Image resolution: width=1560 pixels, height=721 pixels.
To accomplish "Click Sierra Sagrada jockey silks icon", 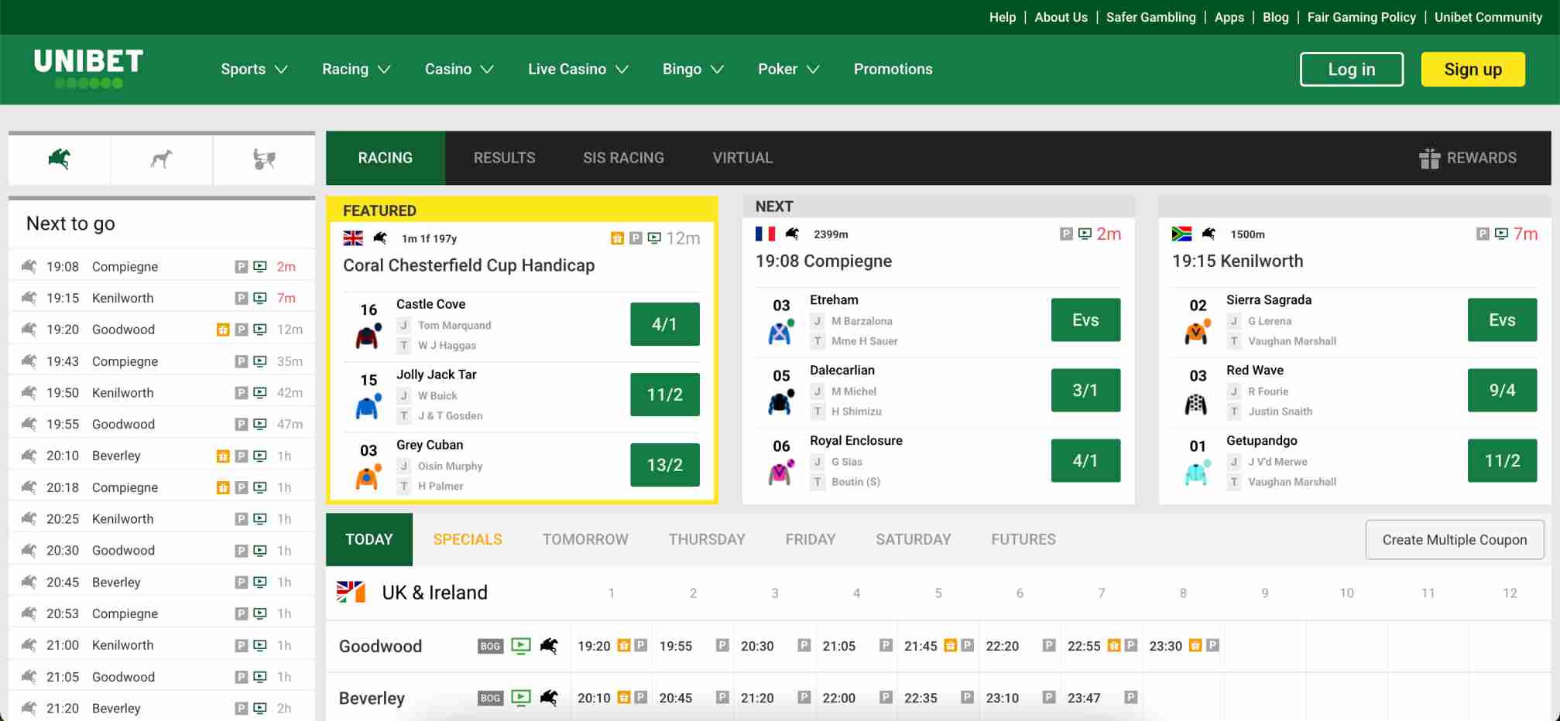I will point(1197,333).
